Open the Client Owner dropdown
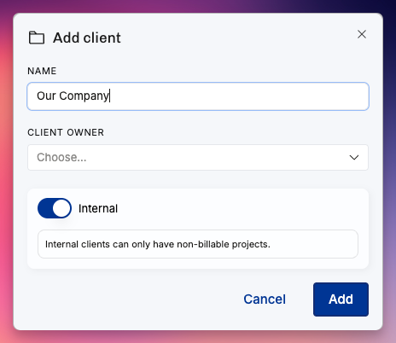Viewport: 396px width, 343px height. coord(198,157)
